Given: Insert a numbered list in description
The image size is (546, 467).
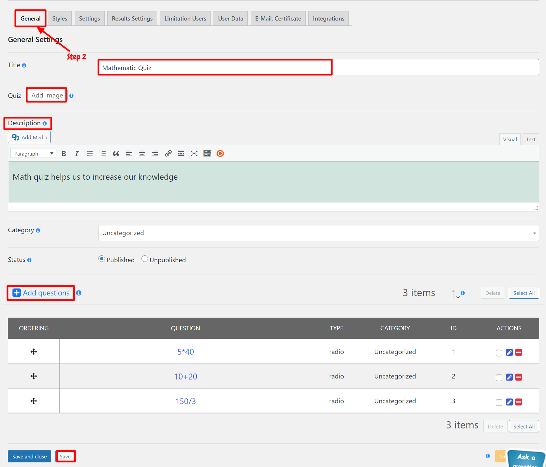Looking at the screenshot, I should click(103, 154).
